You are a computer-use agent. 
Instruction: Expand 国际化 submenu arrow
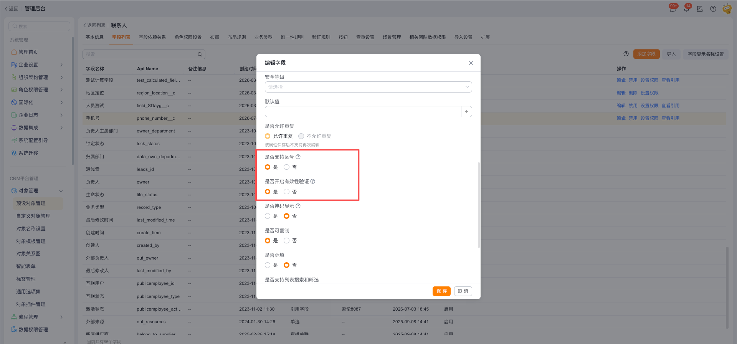click(x=61, y=103)
